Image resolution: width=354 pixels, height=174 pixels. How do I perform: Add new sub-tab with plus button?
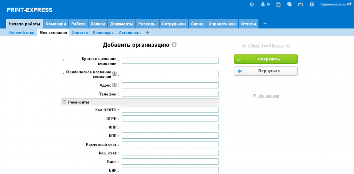point(147,33)
